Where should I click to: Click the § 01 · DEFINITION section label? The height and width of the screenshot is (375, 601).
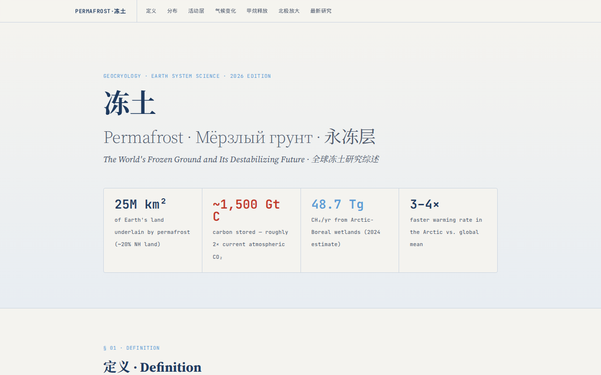click(131, 348)
